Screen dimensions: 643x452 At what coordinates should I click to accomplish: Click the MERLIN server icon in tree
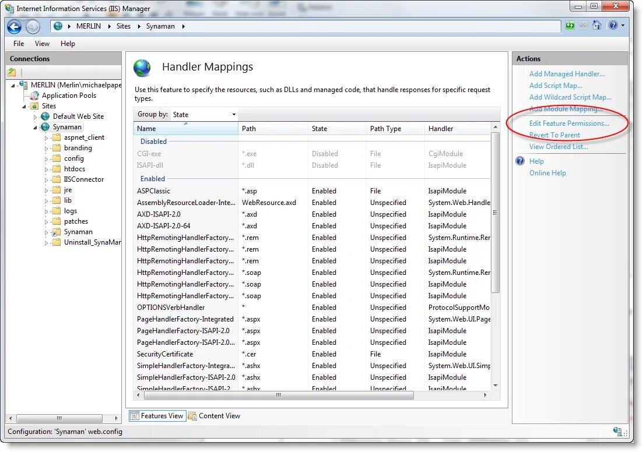(x=24, y=85)
